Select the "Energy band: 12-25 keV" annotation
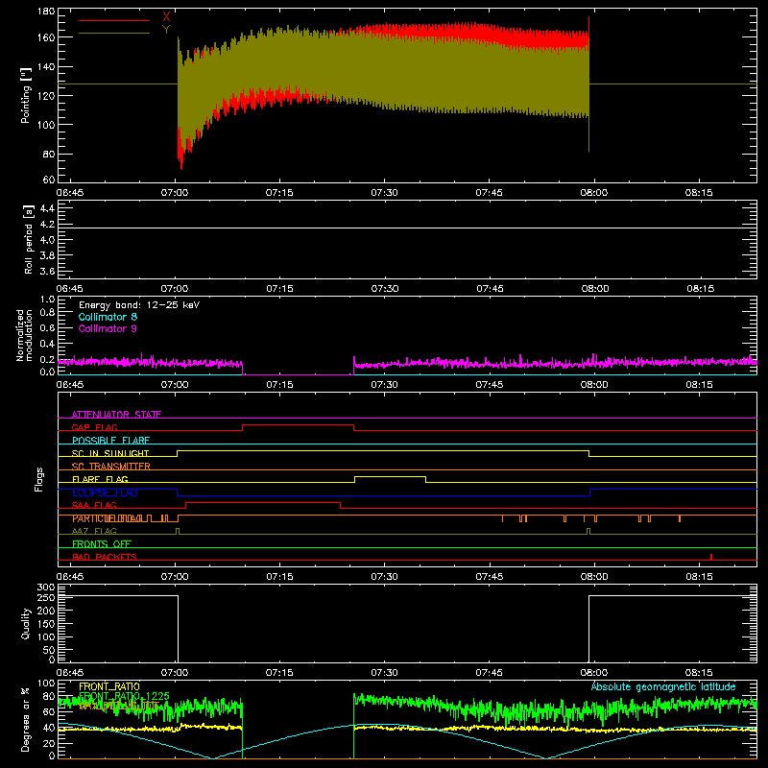This screenshot has width=768, height=768. click(x=139, y=305)
